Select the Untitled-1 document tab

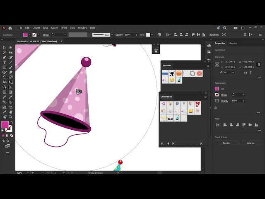[37, 41]
